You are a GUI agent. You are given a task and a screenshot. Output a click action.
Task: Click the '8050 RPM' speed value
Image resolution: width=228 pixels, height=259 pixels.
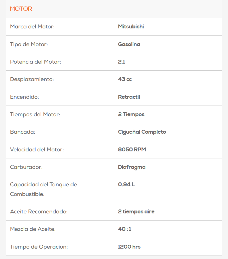pos(132,150)
